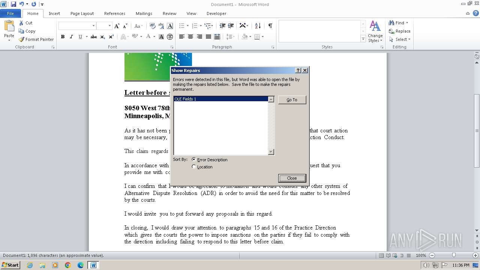The width and height of the screenshot is (480, 270).
Task: Open Change Styles menu
Action: [x=375, y=31]
